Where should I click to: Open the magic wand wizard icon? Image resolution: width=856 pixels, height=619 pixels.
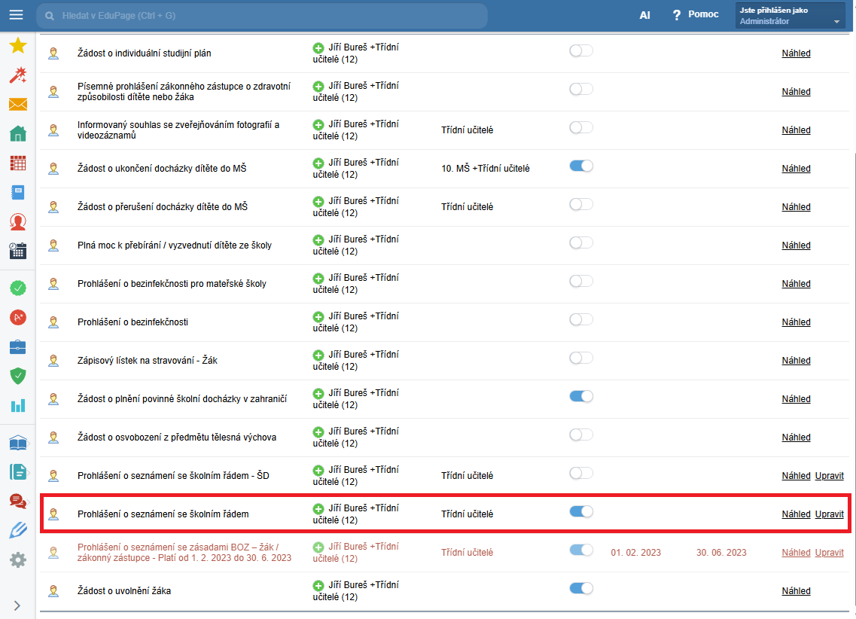[x=18, y=75]
